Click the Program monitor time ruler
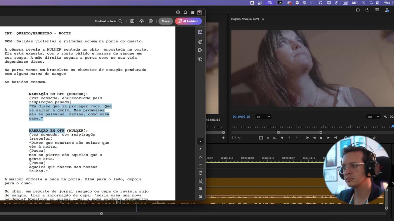Viewport: 394px width, 221px height. [308, 127]
